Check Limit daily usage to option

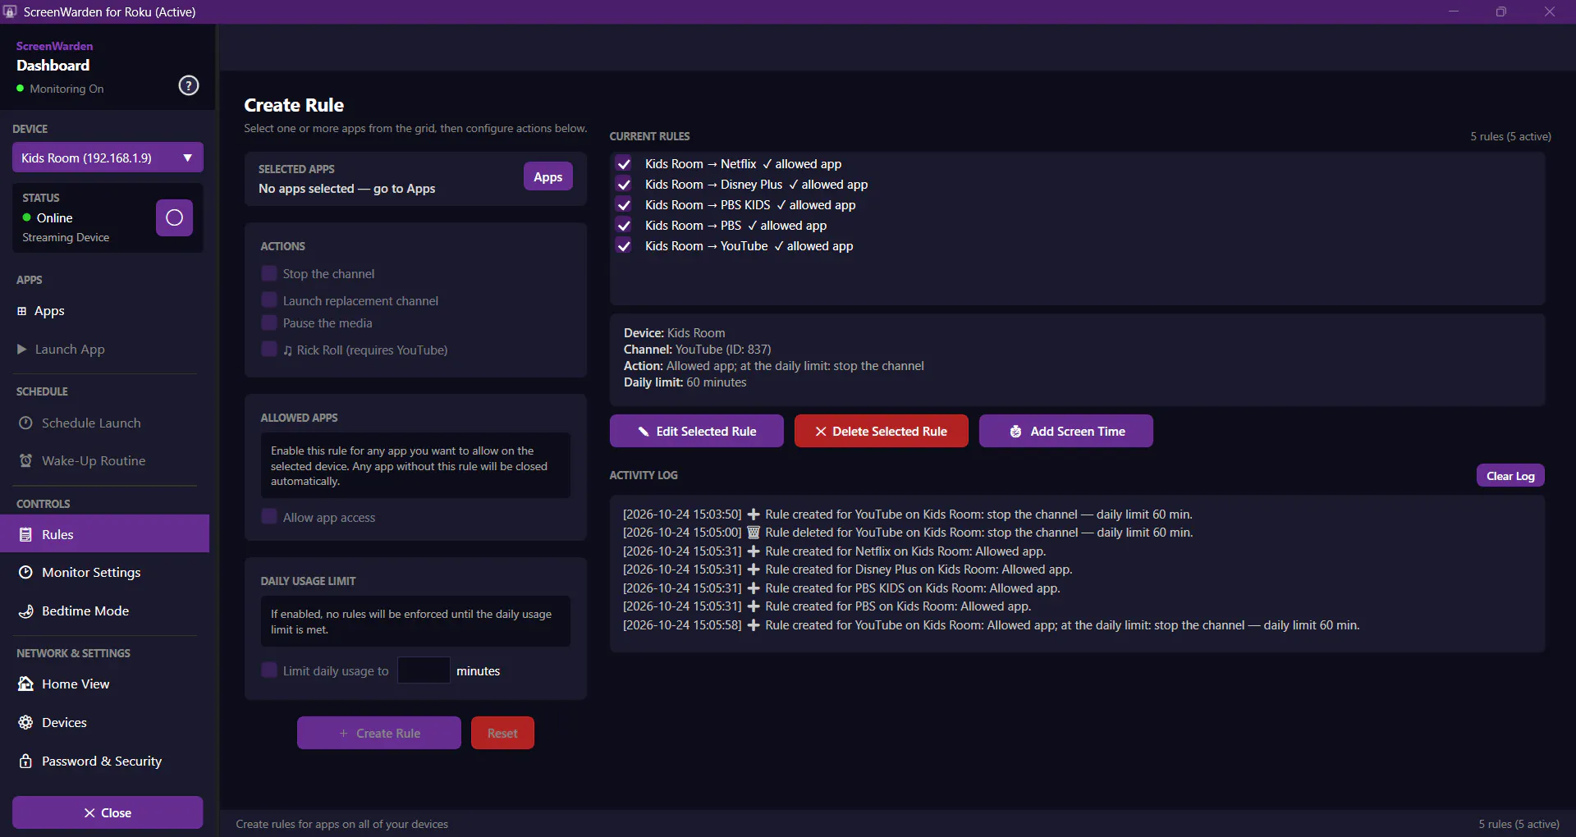tap(269, 670)
